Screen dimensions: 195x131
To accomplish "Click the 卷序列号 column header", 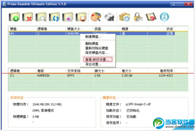I will (166, 71).
